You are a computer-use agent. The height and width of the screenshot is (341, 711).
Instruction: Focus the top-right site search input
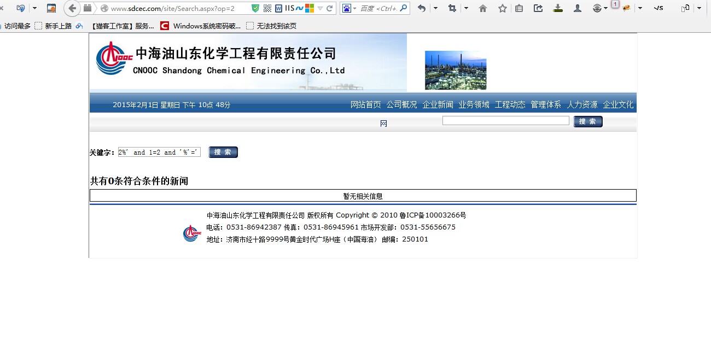[x=506, y=121]
